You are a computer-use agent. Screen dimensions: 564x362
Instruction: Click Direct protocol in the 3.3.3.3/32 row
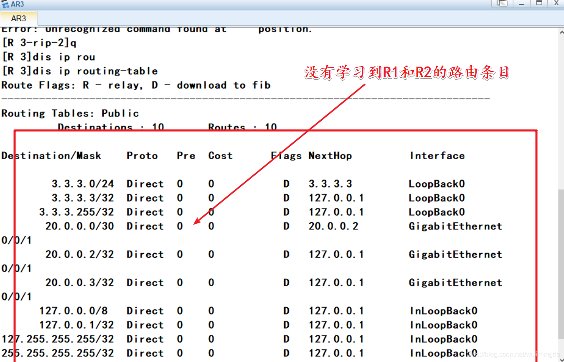[x=145, y=198]
